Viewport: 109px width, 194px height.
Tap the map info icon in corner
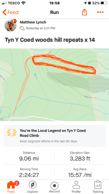tap(2, 119)
